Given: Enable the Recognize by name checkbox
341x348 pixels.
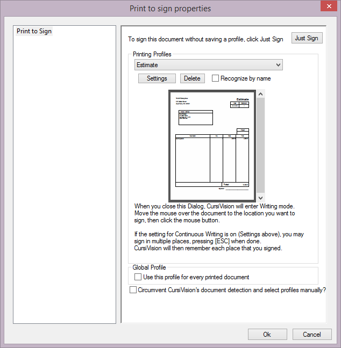Looking at the screenshot, I should point(216,78).
